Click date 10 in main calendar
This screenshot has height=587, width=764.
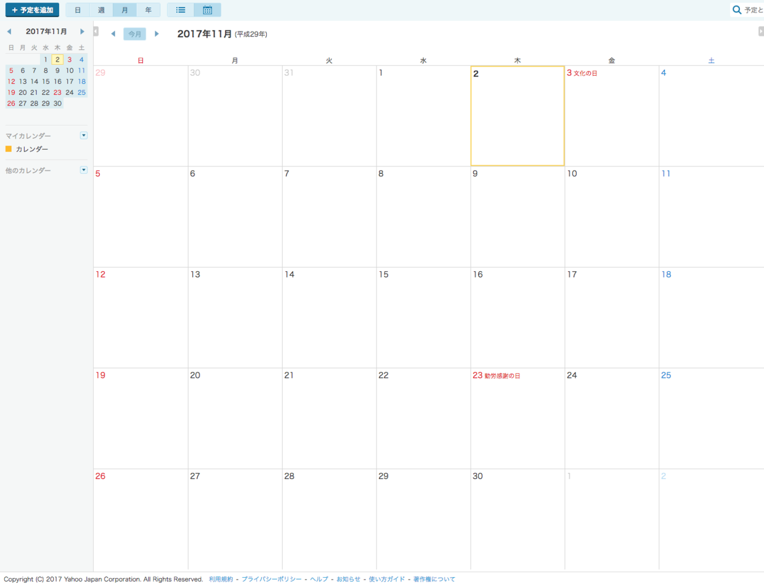pos(572,174)
